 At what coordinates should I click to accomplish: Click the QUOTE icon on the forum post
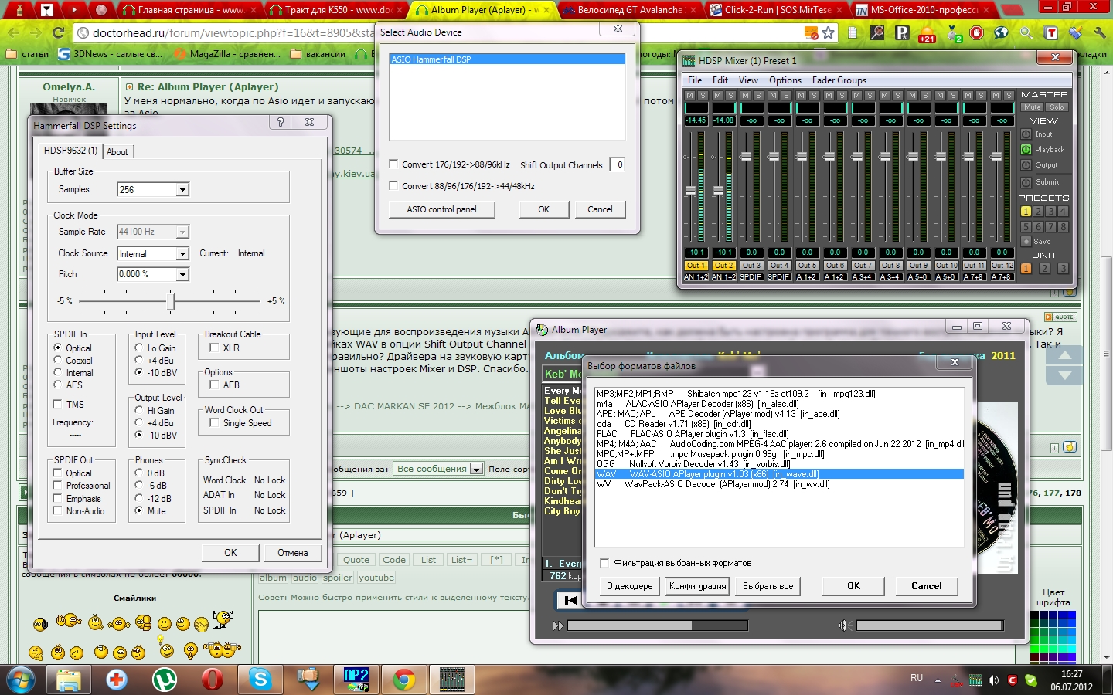click(x=1059, y=317)
